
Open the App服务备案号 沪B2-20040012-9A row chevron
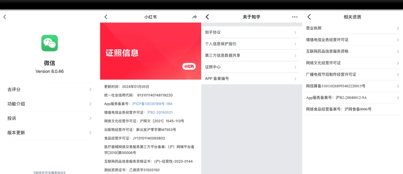pos(398,98)
